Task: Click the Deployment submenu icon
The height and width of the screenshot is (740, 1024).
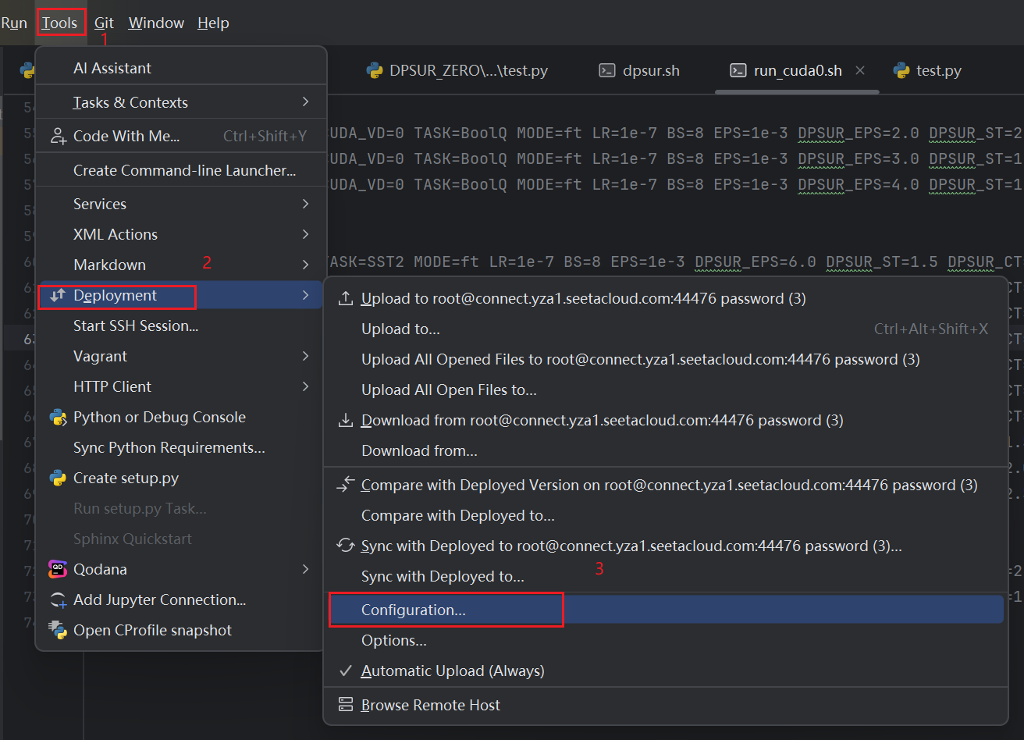Action: 56,296
